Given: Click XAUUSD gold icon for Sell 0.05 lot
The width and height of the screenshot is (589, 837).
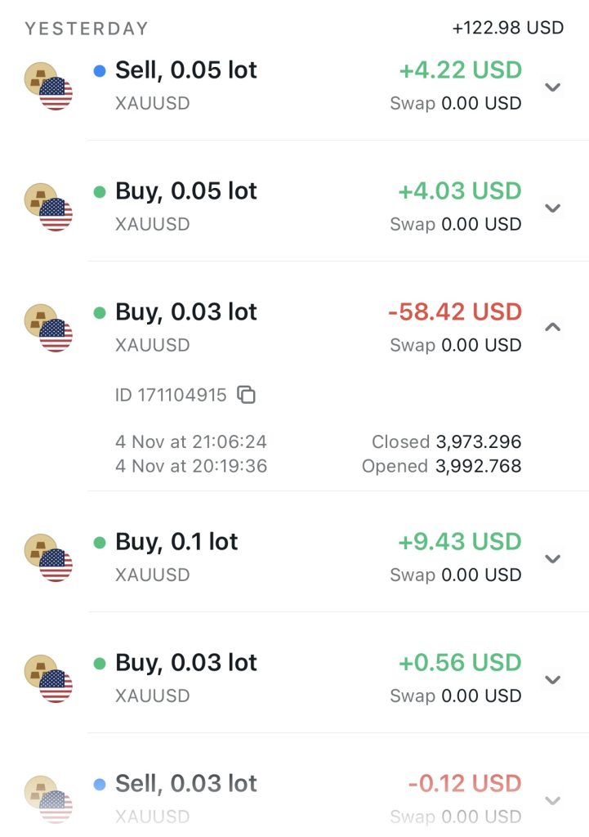Looking at the screenshot, I should 48,86.
